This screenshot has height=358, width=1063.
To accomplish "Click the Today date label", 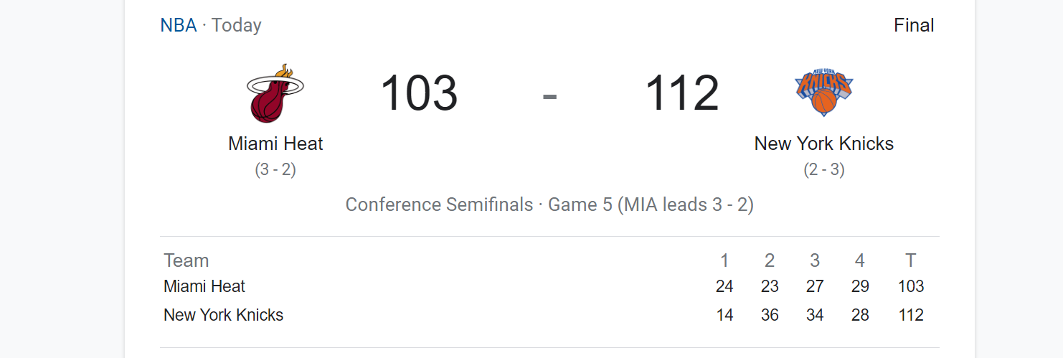I will point(237,25).
